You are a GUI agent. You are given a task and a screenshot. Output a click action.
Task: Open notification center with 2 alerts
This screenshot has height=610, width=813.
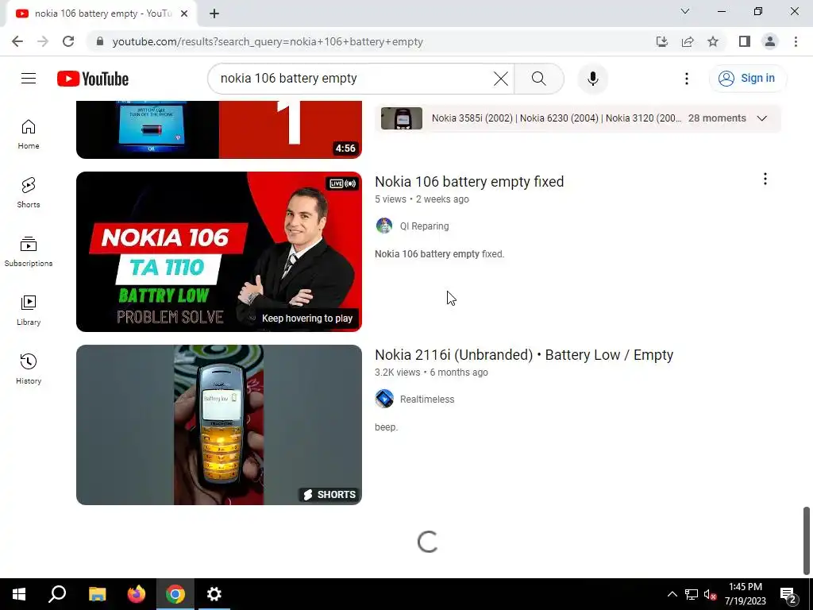coord(788,594)
